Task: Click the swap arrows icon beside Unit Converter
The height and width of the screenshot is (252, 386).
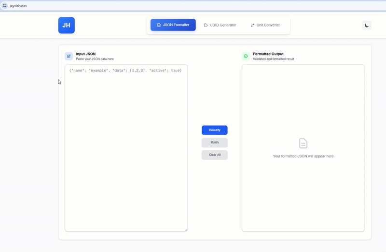Action: coord(252,25)
